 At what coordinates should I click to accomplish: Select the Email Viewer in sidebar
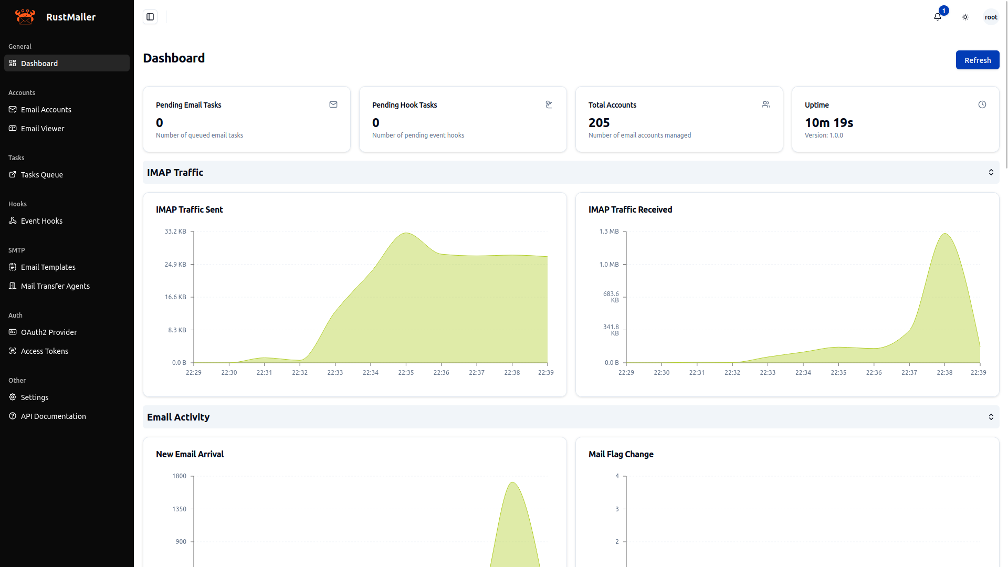coord(43,128)
